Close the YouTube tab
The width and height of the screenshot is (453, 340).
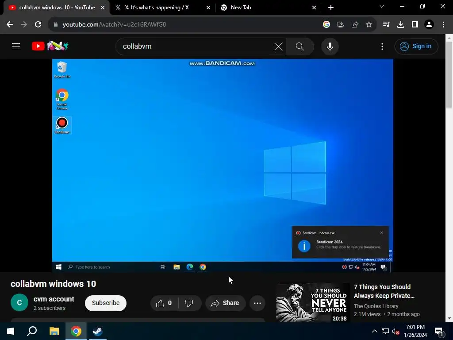tap(103, 8)
